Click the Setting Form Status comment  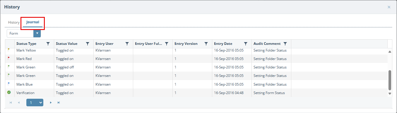click(x=269, y=93)
